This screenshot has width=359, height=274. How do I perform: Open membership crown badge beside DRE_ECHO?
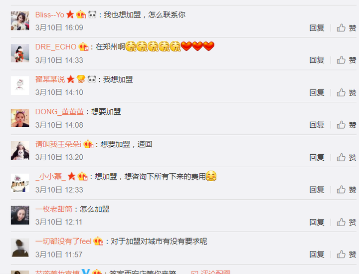[x=83, y=47]
